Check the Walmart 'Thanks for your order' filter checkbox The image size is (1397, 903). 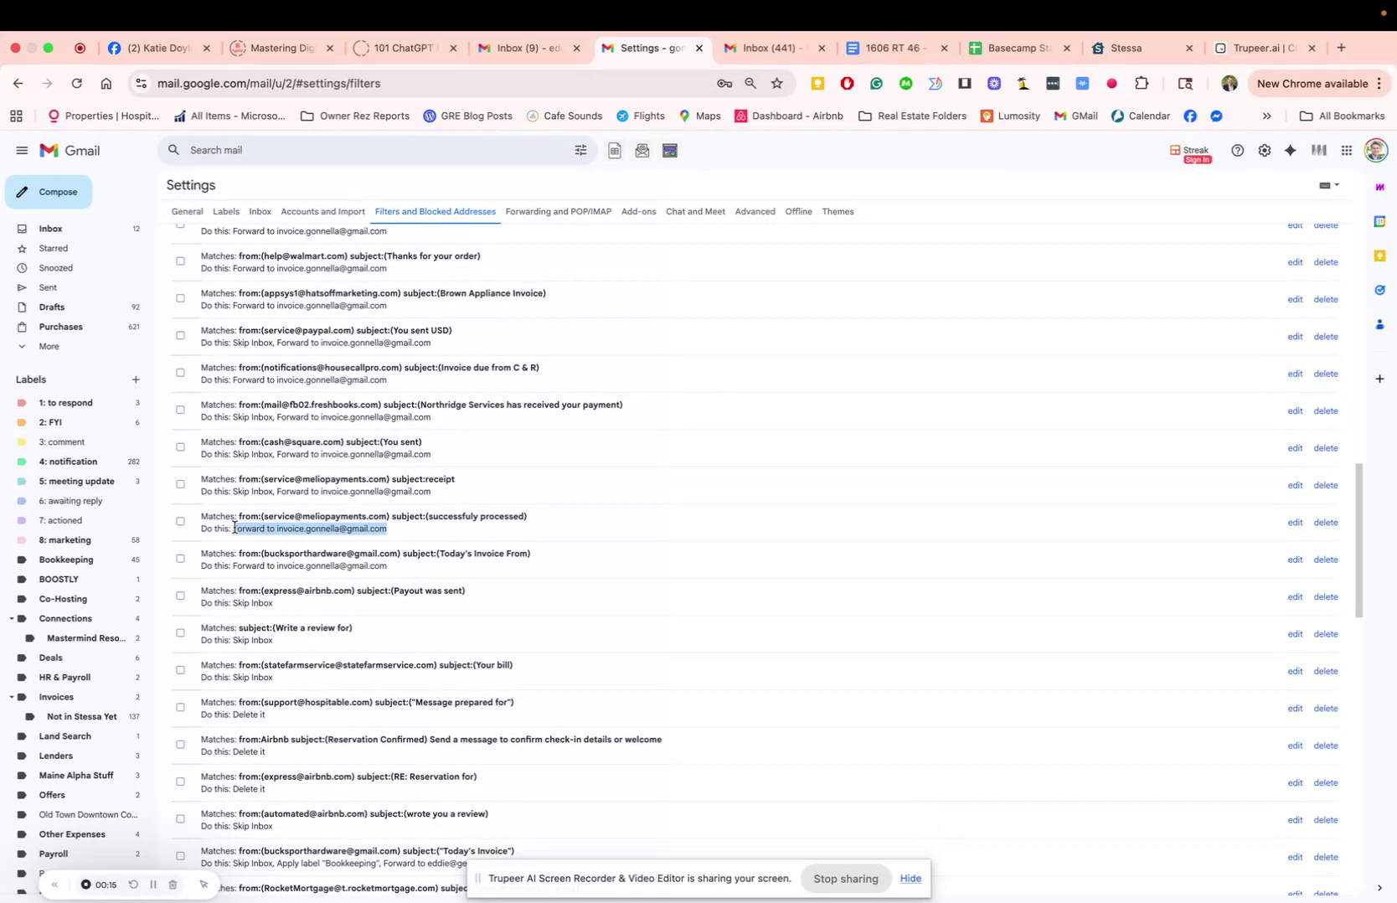[180, 261]
